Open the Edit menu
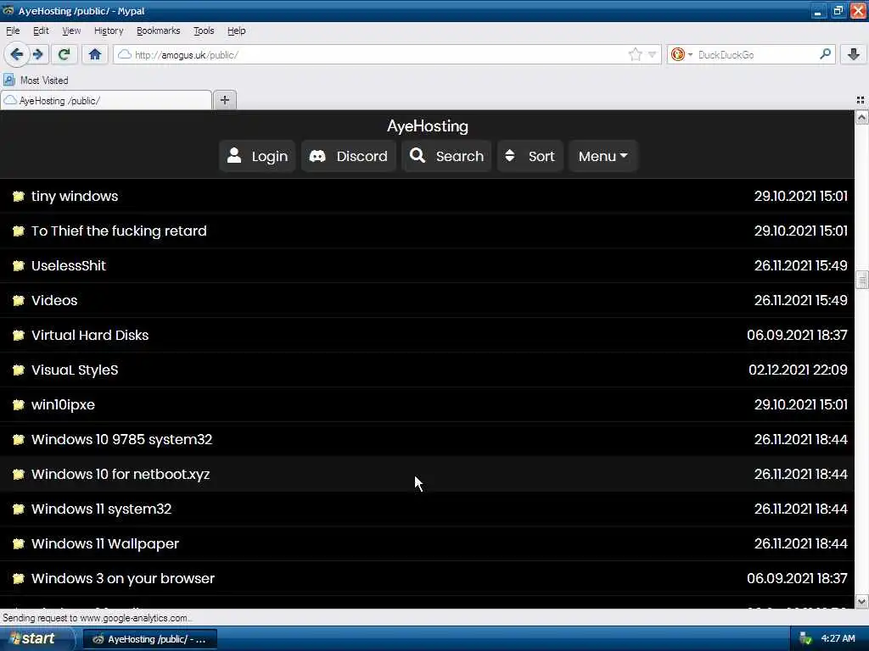869x651 pixels. (x=41, y=31)
